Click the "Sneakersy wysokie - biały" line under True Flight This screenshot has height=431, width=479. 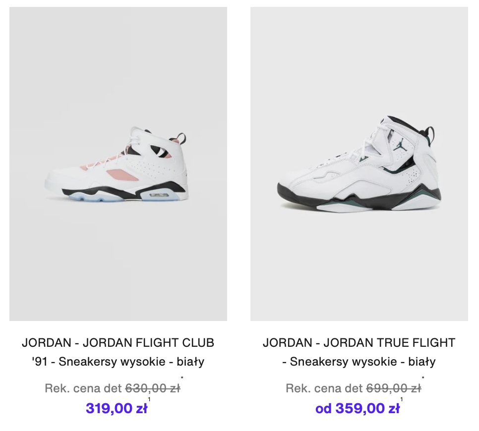click(359, 362)
